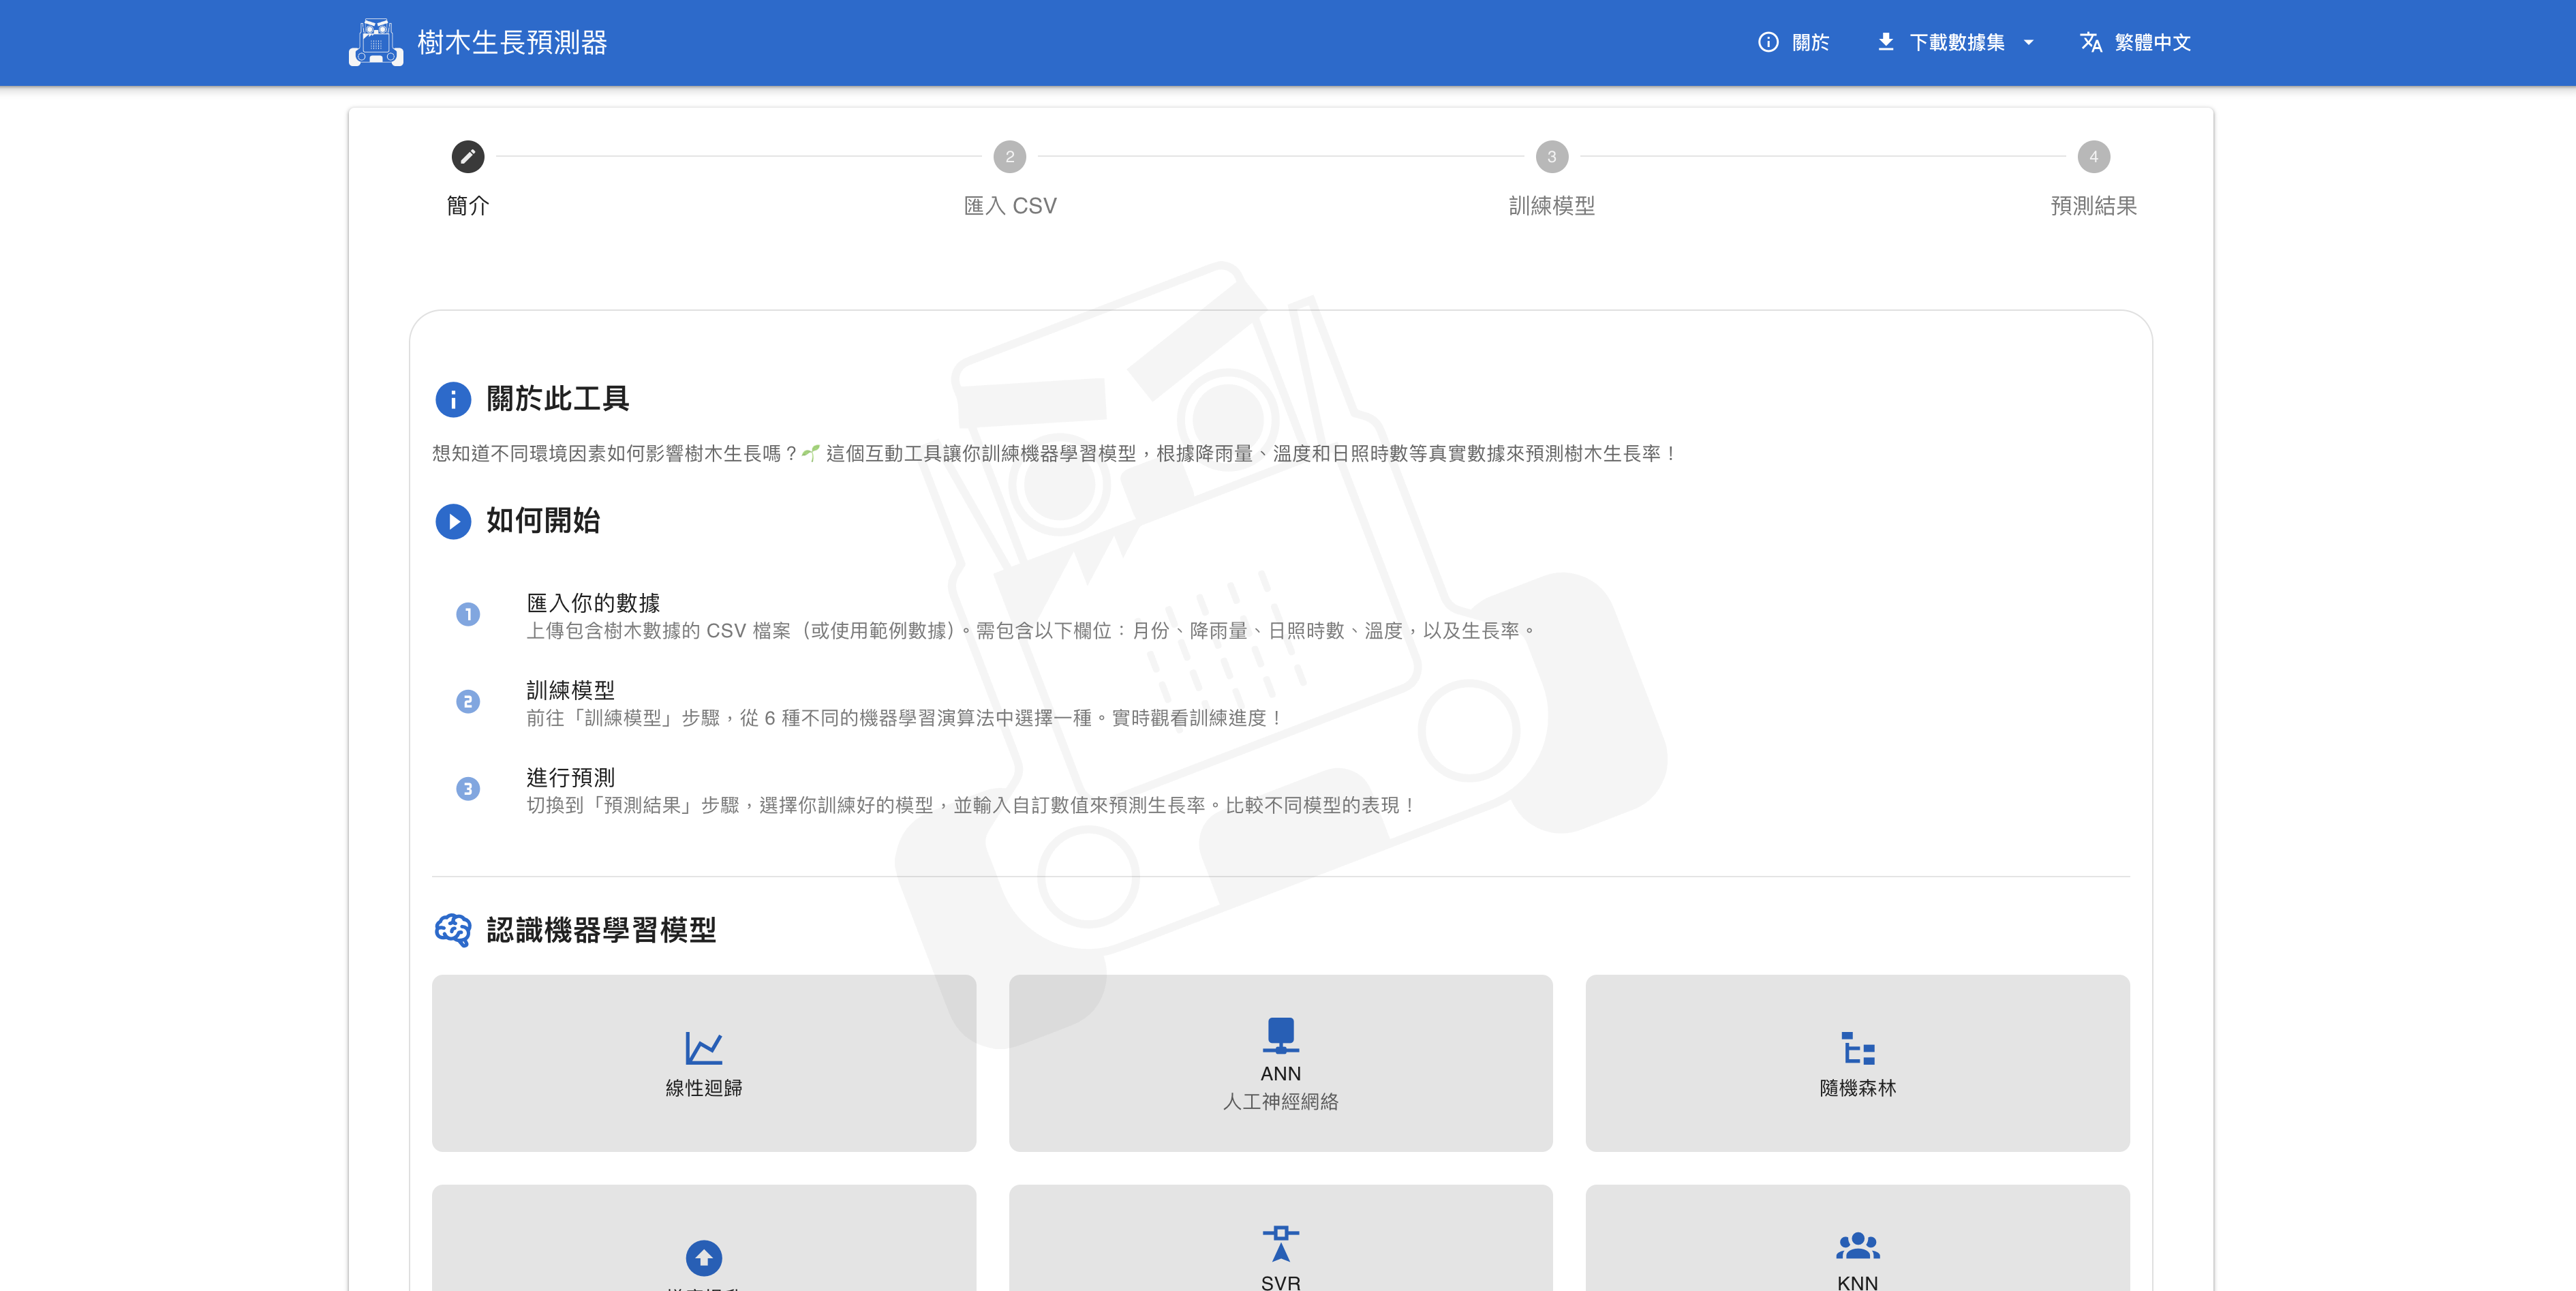Select the 匯入 CSV step label
Screen dimensions: 2576x1291
1010,205
